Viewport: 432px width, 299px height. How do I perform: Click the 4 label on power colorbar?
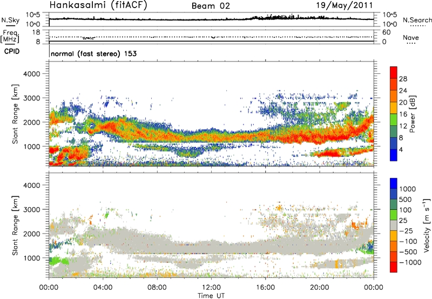pyautogui.click(x=401, y=149)
